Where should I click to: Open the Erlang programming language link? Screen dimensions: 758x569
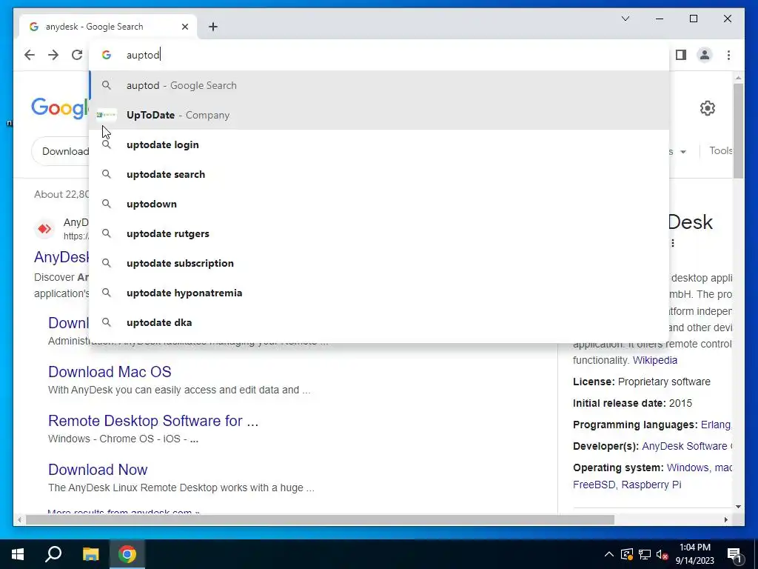coord(716,425)
